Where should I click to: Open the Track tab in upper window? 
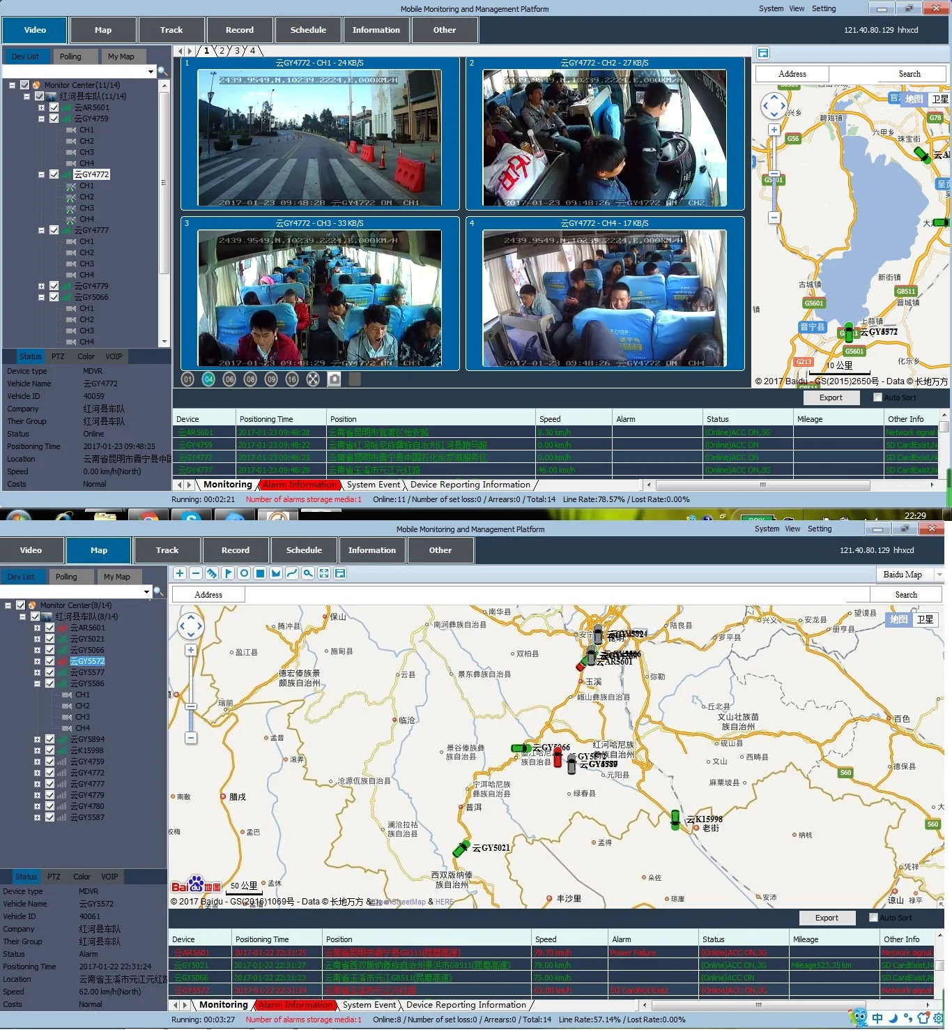click(x=171, y=30)
